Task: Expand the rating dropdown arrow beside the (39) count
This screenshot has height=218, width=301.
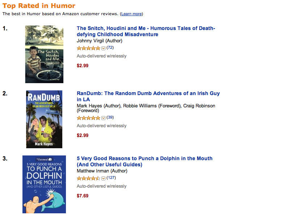Action: click(x=103, y=118)
